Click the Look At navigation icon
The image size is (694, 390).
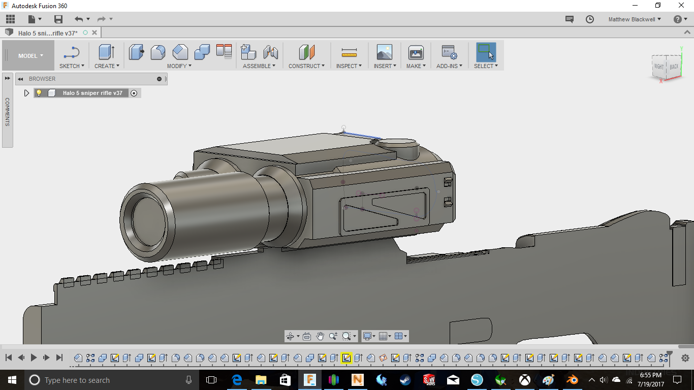[307, 336]
